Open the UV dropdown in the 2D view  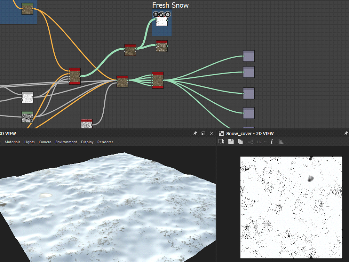261,142
